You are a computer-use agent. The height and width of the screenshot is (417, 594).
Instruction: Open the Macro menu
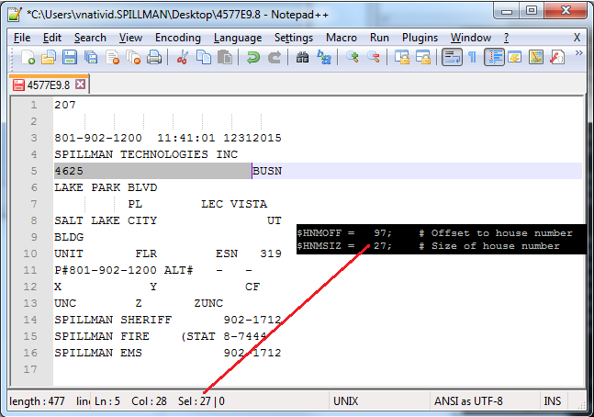point(342,38)
